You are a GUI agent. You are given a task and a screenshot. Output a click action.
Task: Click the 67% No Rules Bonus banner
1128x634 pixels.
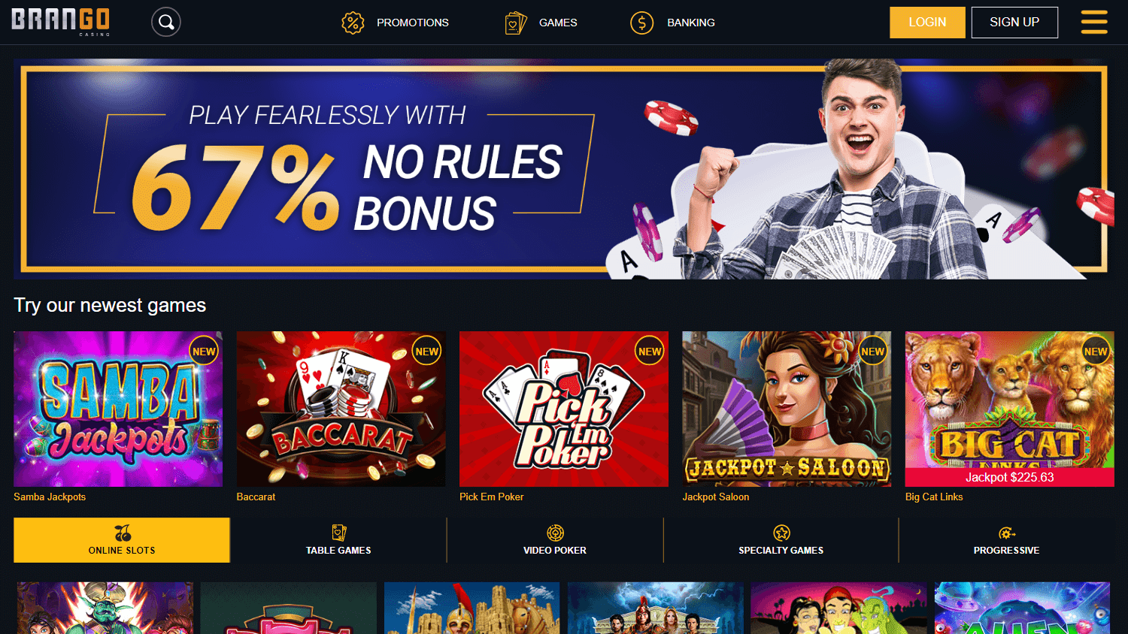point(564,169)
